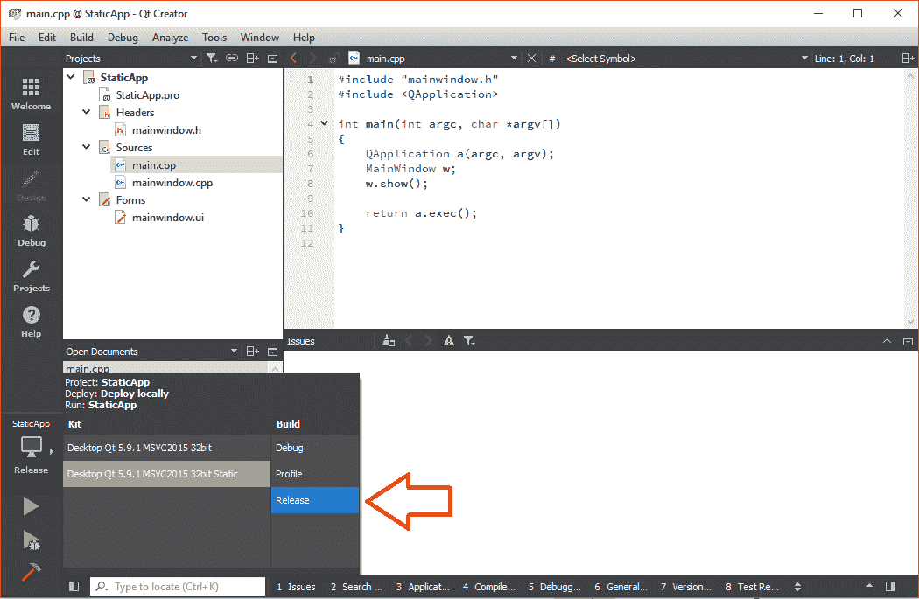The width and height of the screenshot is (919, 599).
Task: Click the green Run button
Action: [x=31, y=506]
